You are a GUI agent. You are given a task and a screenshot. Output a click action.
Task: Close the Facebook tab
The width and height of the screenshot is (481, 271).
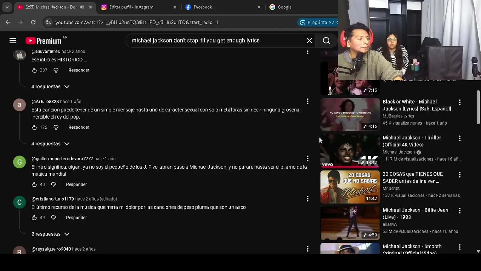[x=259, y=7]
